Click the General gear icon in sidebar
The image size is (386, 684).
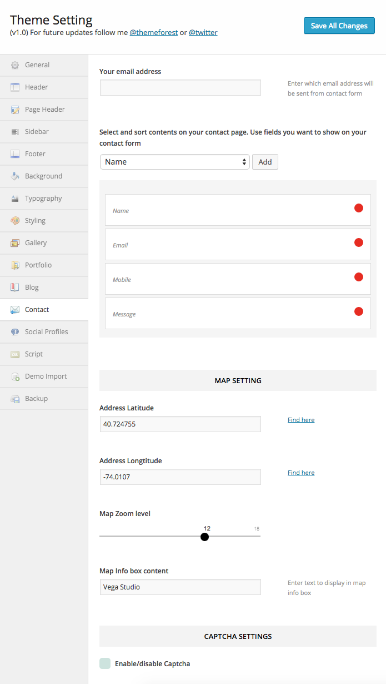pyautogui.click(x=15, y=65)
